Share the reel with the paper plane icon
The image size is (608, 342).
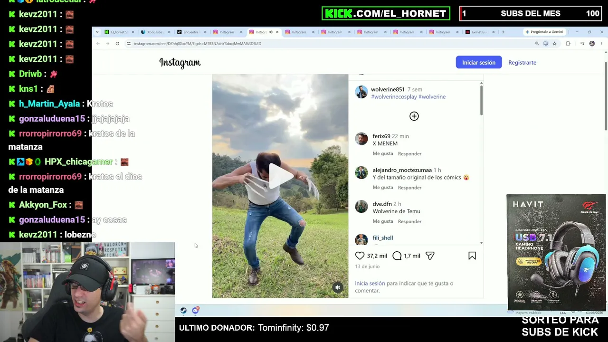click(x=430, y=256)
